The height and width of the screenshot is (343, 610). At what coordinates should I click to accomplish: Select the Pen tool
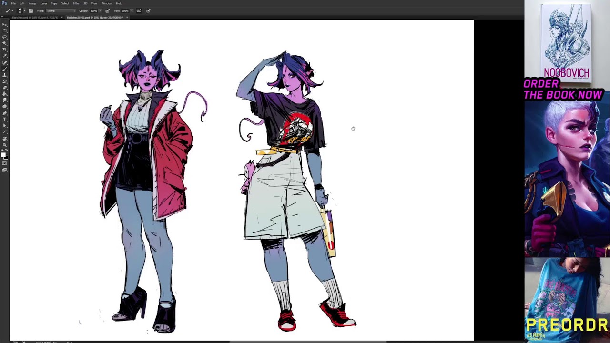tap(5, 112)
